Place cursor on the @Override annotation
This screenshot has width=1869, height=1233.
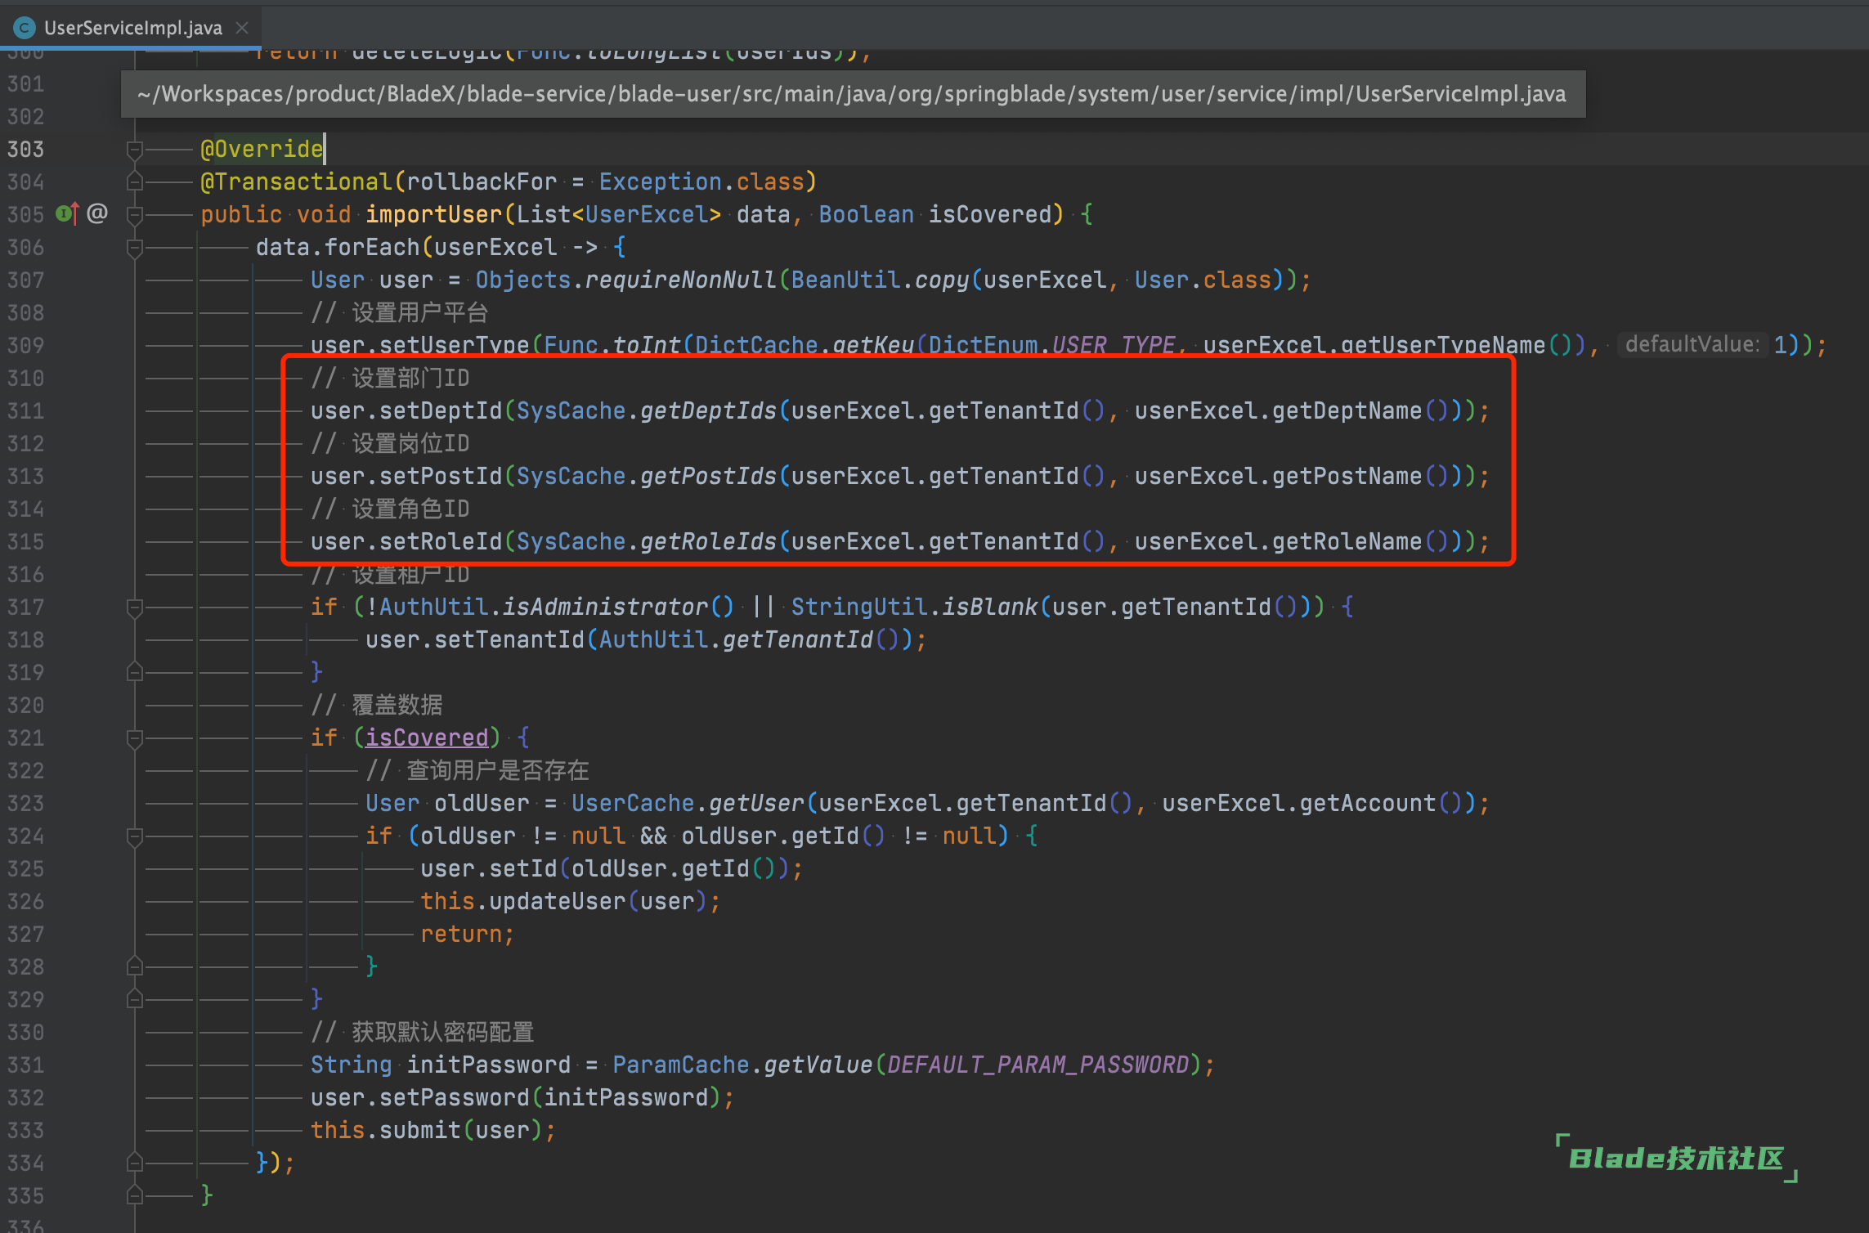[x=262, y=149]
